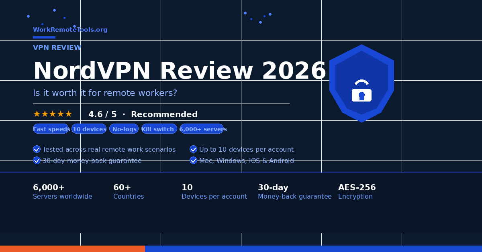Image resolution: width=482 pixels, height=252 pixels.
Task: Click the '30-day money-back guarantee' bullet text
Action: pos(92,161)
